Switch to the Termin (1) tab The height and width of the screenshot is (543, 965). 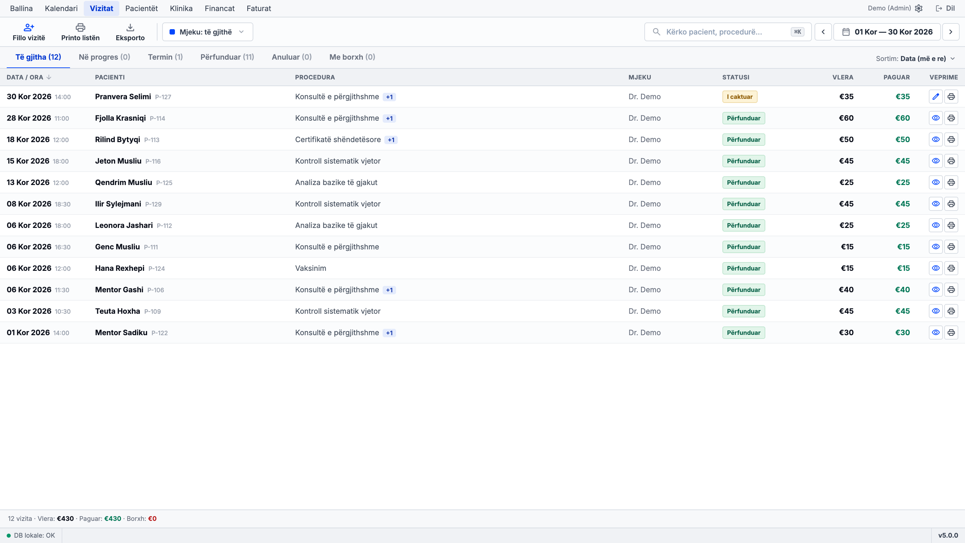click(x=165, y=57)
